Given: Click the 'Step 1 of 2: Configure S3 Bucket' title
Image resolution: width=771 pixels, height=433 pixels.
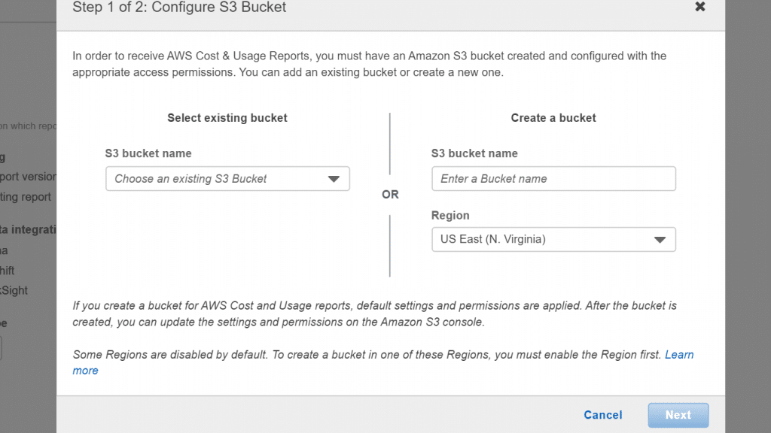Looking at the screenshot, I should coord(179,8).
